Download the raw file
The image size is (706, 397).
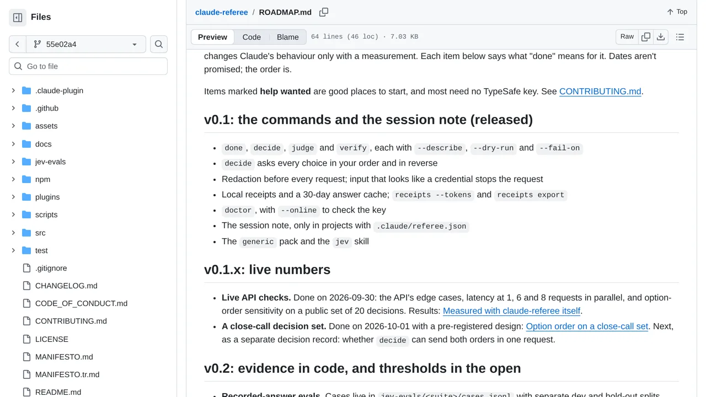(661, 37)
